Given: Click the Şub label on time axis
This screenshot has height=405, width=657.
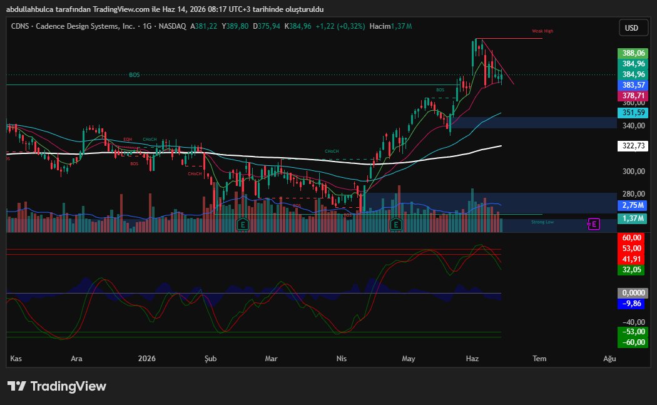Looking at the screenshot, I should pos(210,359).
